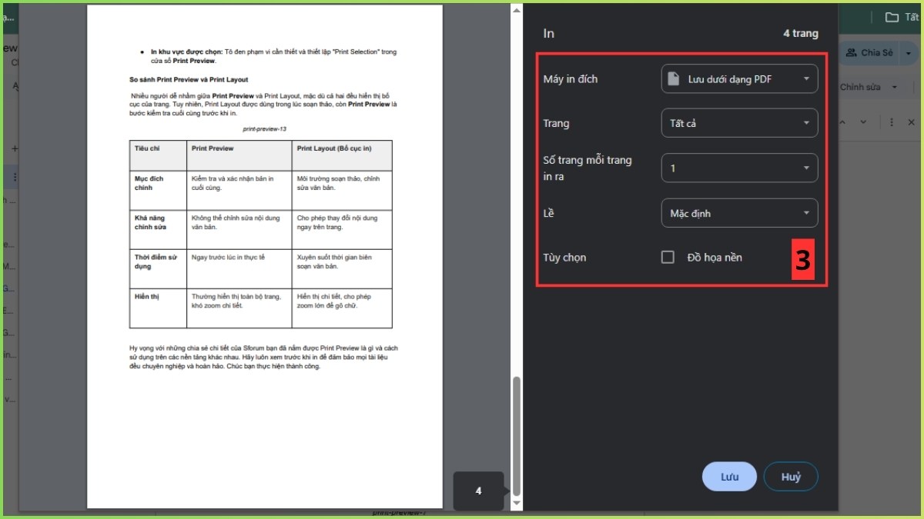Open the Chia Sẻ dropdown arrow
The width and height of the screenshot is (924, 519).
pos(909,52)
